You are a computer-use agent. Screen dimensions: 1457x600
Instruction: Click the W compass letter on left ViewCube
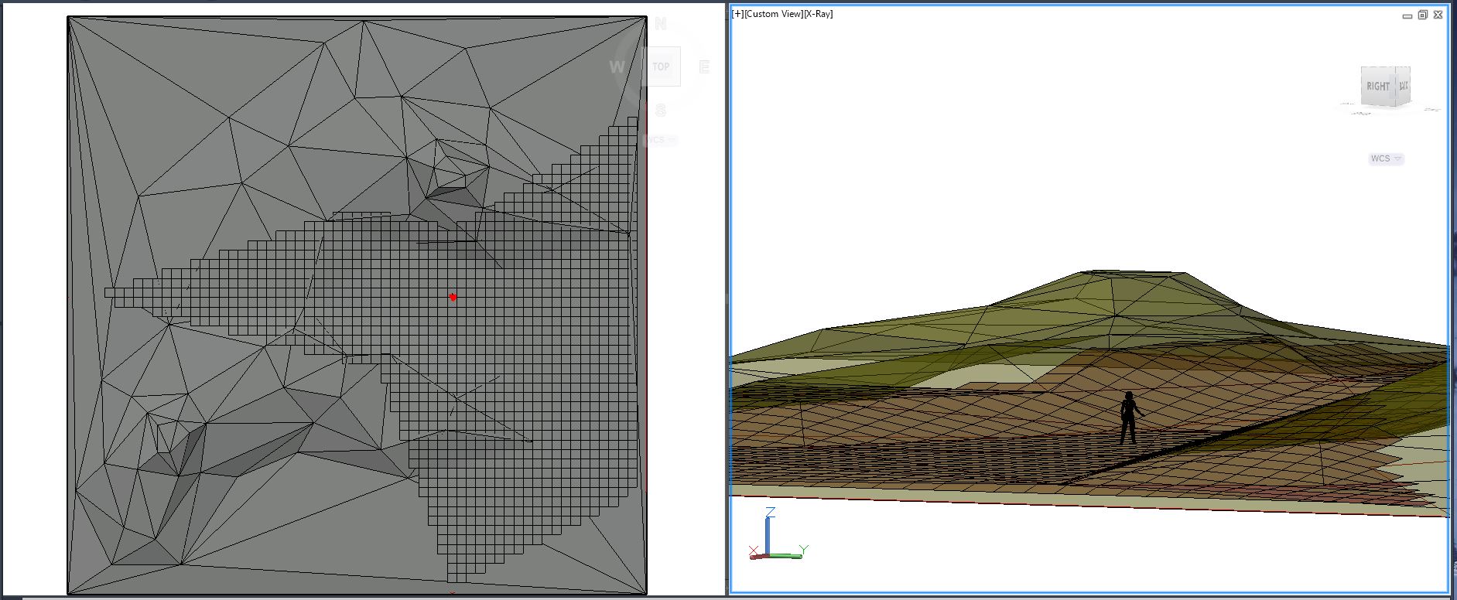point(617,67)
